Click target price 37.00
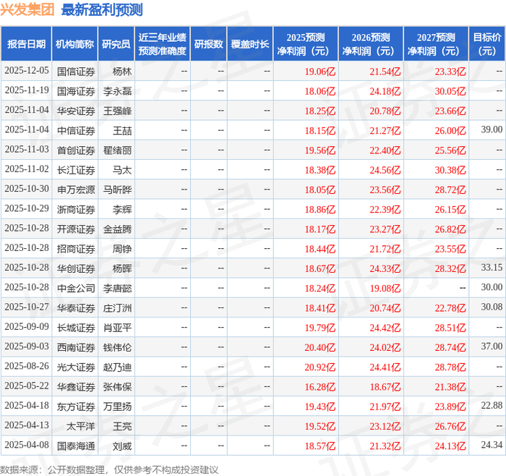Screen dimensions: 506x476 tap(492, 347)
